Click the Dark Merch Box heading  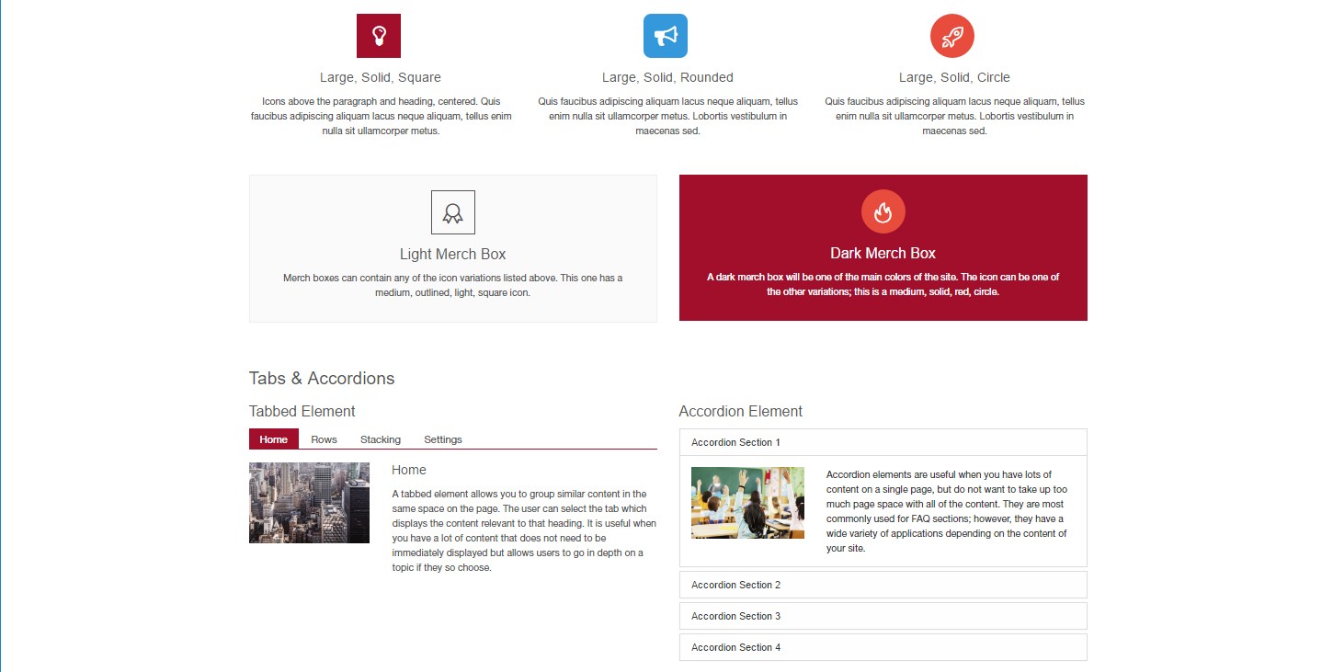pyautogui.click(x=883, y=253)
